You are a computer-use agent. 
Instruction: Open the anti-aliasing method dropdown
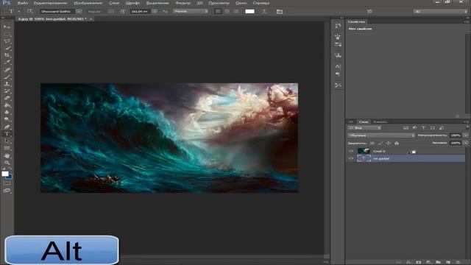click(191, 12)
